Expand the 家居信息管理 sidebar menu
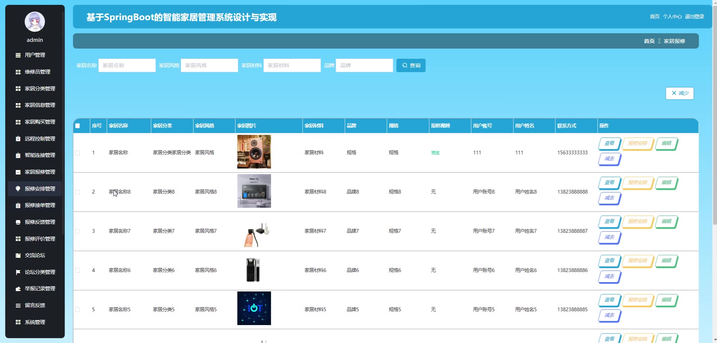The width and height of the screenshot is (717, 343). point(40,105)
